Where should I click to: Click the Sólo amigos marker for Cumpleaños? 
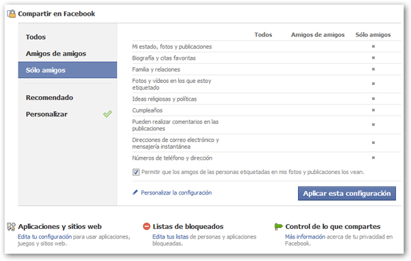(x=373, y=110)
